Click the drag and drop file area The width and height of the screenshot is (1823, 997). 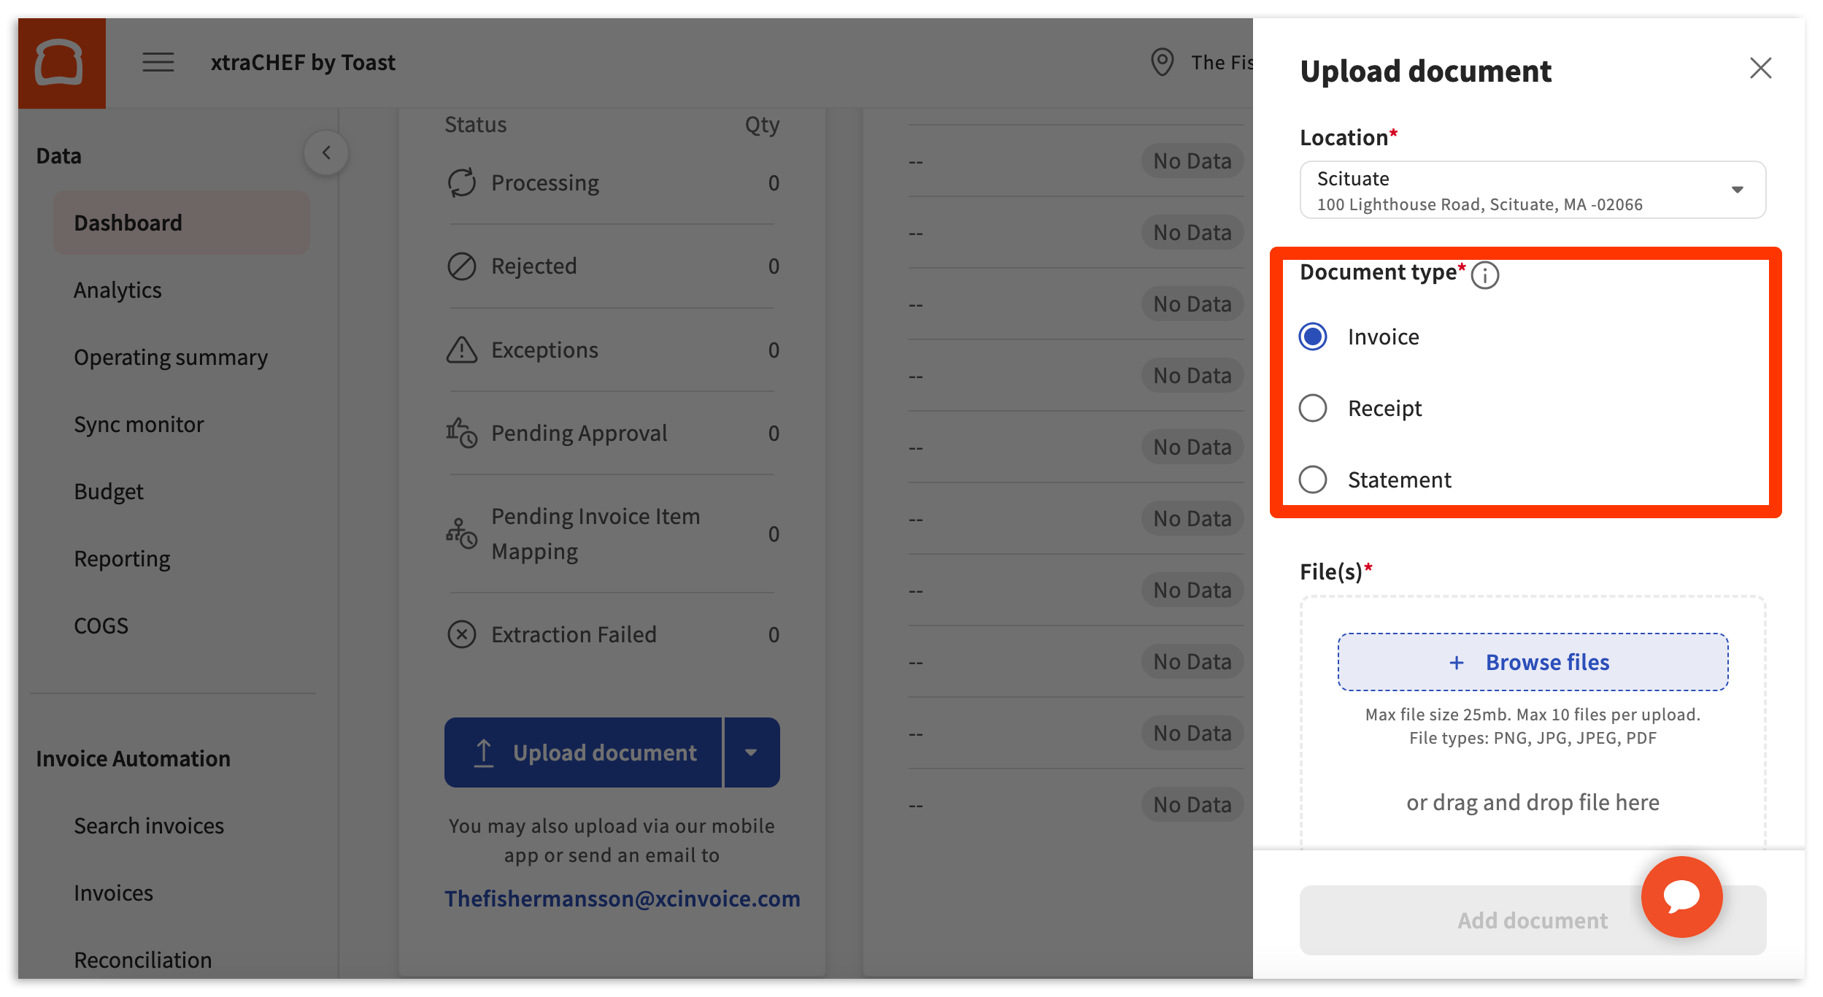(1532, 803)
